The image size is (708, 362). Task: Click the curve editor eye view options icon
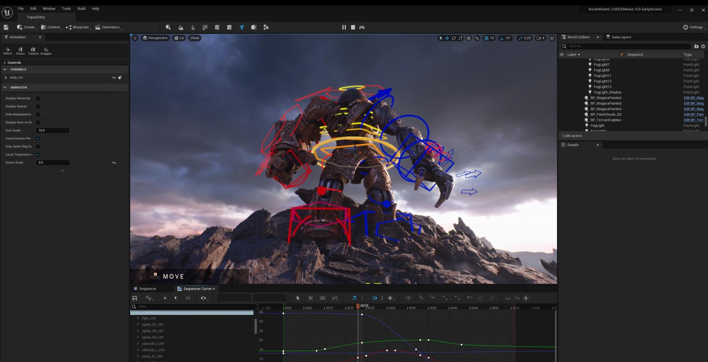(x=203, y=298)
